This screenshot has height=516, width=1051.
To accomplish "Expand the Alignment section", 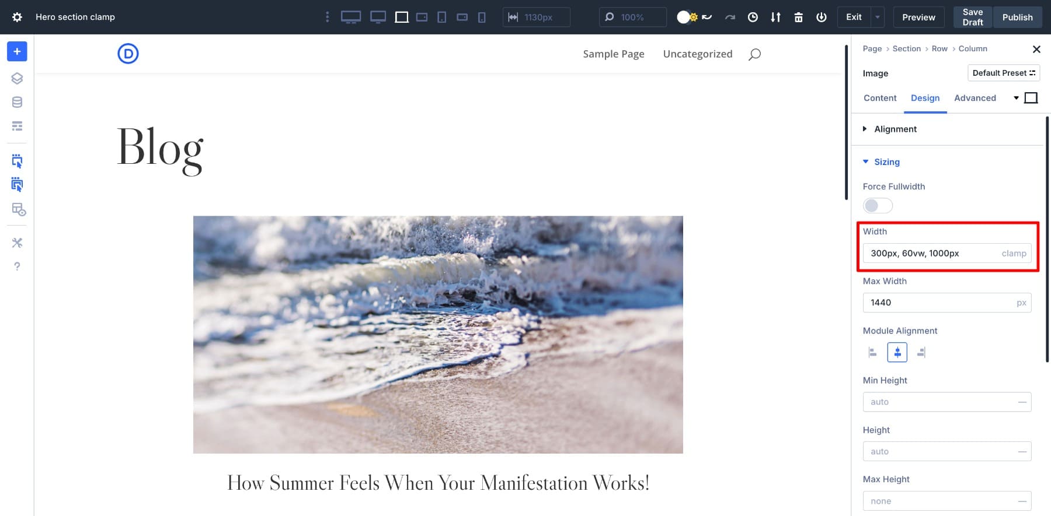I will 895,129.
